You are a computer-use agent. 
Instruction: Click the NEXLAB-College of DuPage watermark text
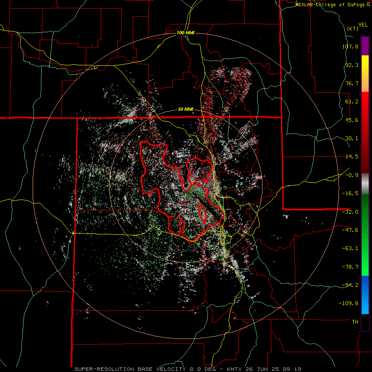pos(332,5)
